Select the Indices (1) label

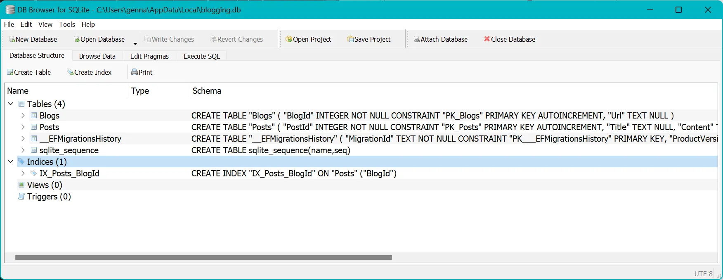coord(47,162)
